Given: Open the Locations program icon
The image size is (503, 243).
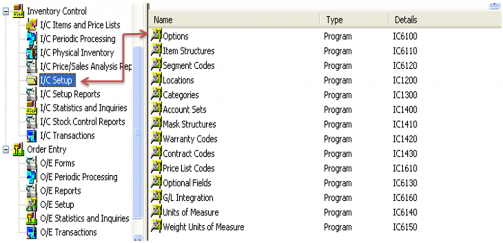Looking at the screenshot, I should point(156,80).
